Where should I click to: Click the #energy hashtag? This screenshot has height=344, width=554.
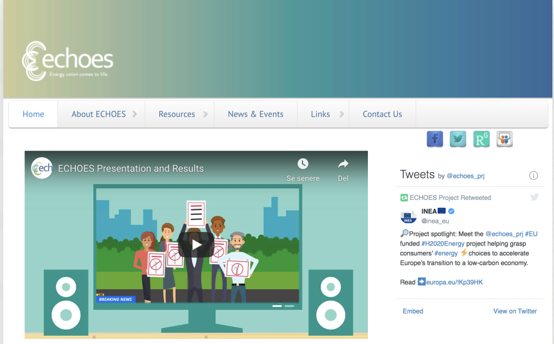point(446,253)
